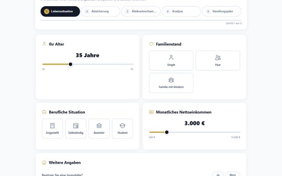Image resolution: width=282 pixels, height=176 pixels.
Task: Click the money icon beside Monatliches Nettoeinkommen
Action: tap(151, 112)
